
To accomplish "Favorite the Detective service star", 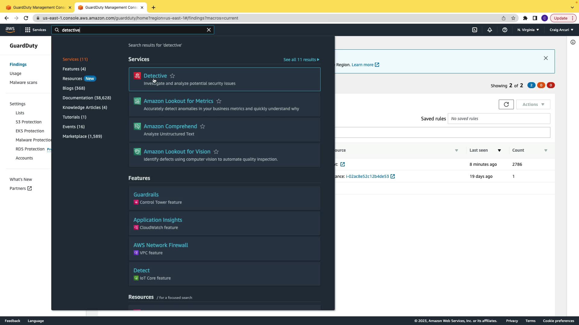I will pyautogui.click(x=172, y=76).
